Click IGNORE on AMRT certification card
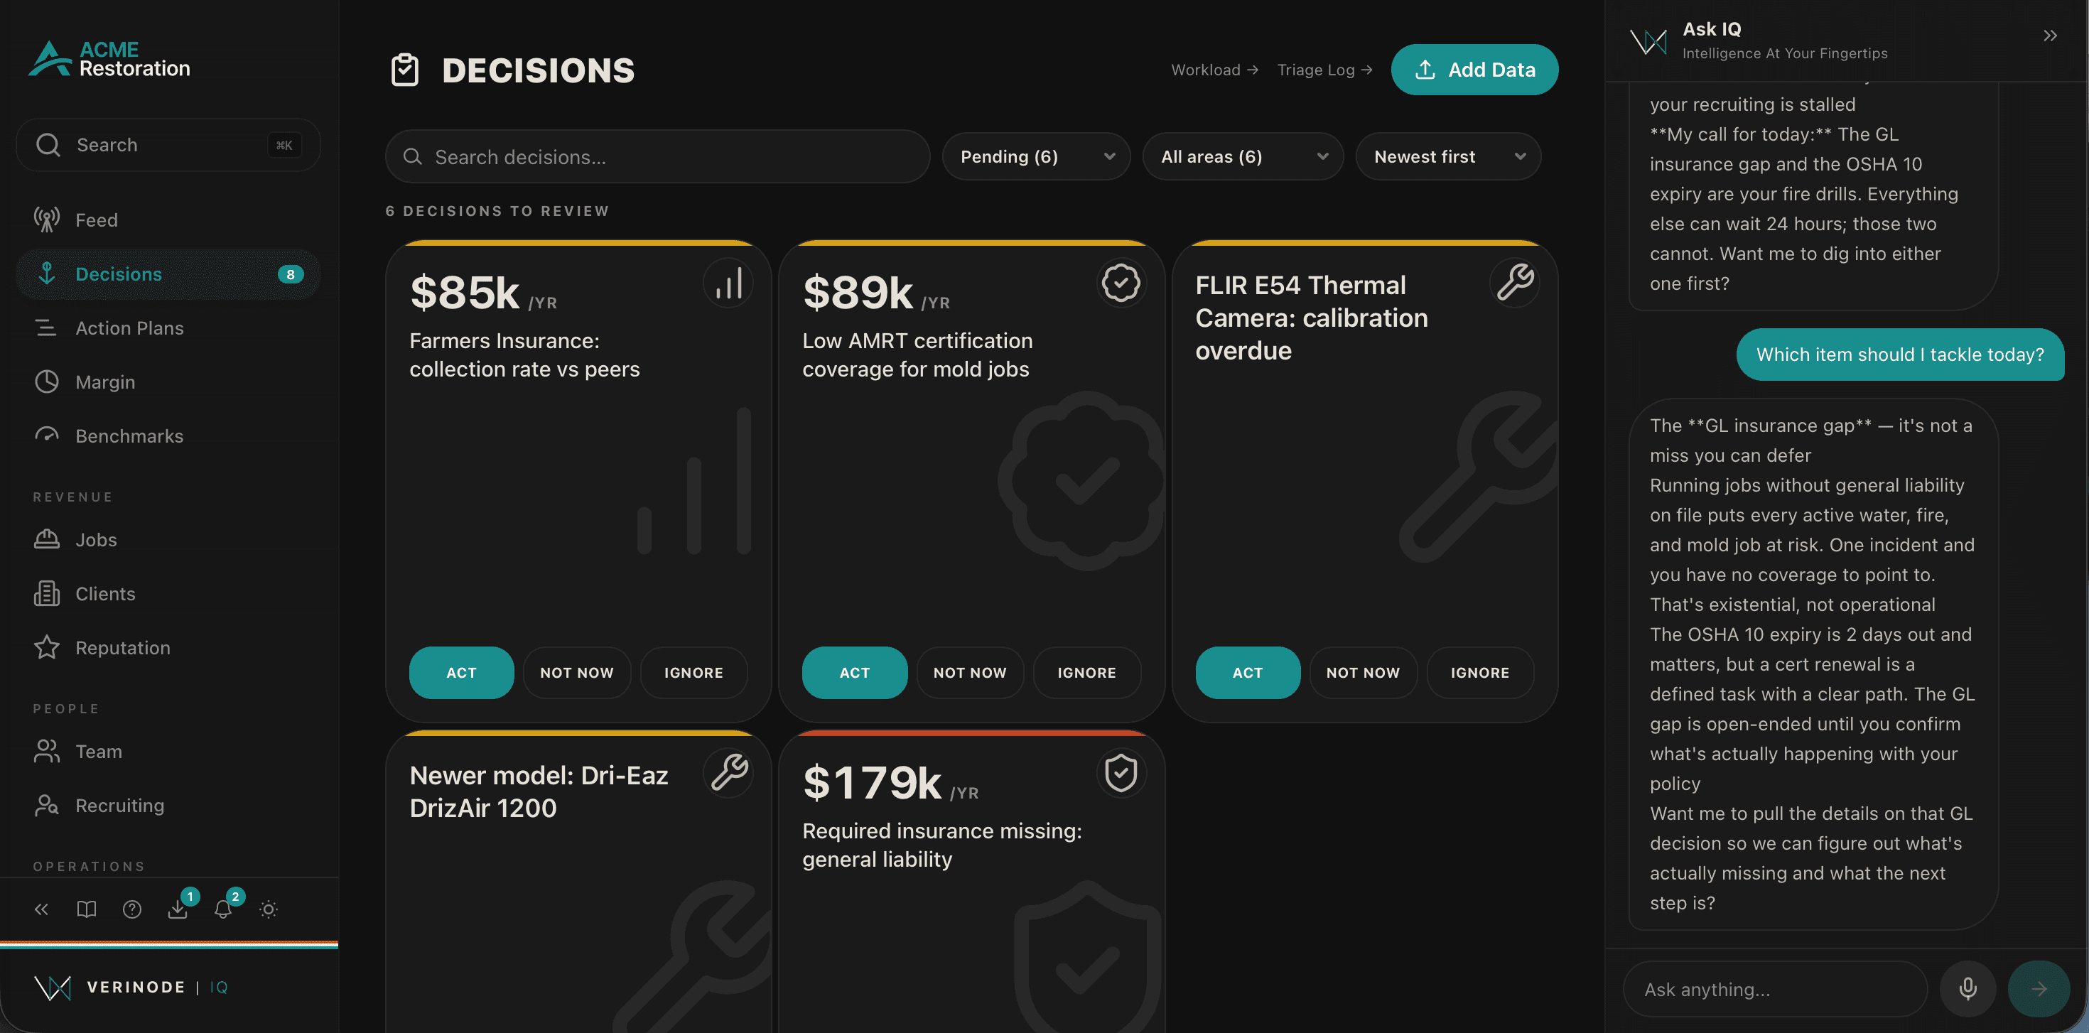 coord(1086,672)
